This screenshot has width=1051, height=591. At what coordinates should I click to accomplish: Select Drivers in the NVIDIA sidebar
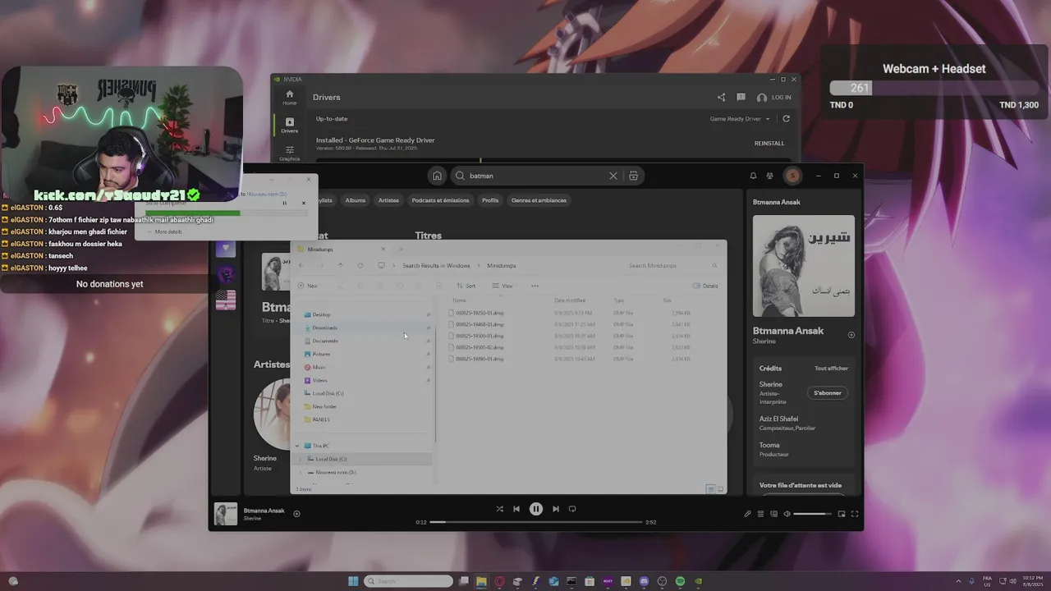[x=289, y=125]
